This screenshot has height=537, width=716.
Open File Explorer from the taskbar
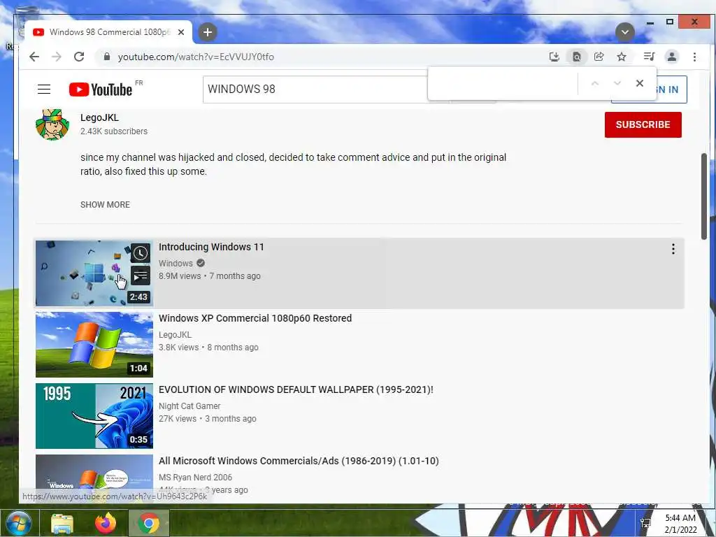point(62,523)
